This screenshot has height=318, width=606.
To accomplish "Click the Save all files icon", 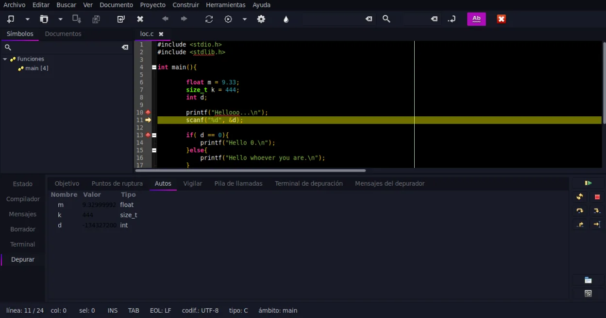I will pos(96,19).
